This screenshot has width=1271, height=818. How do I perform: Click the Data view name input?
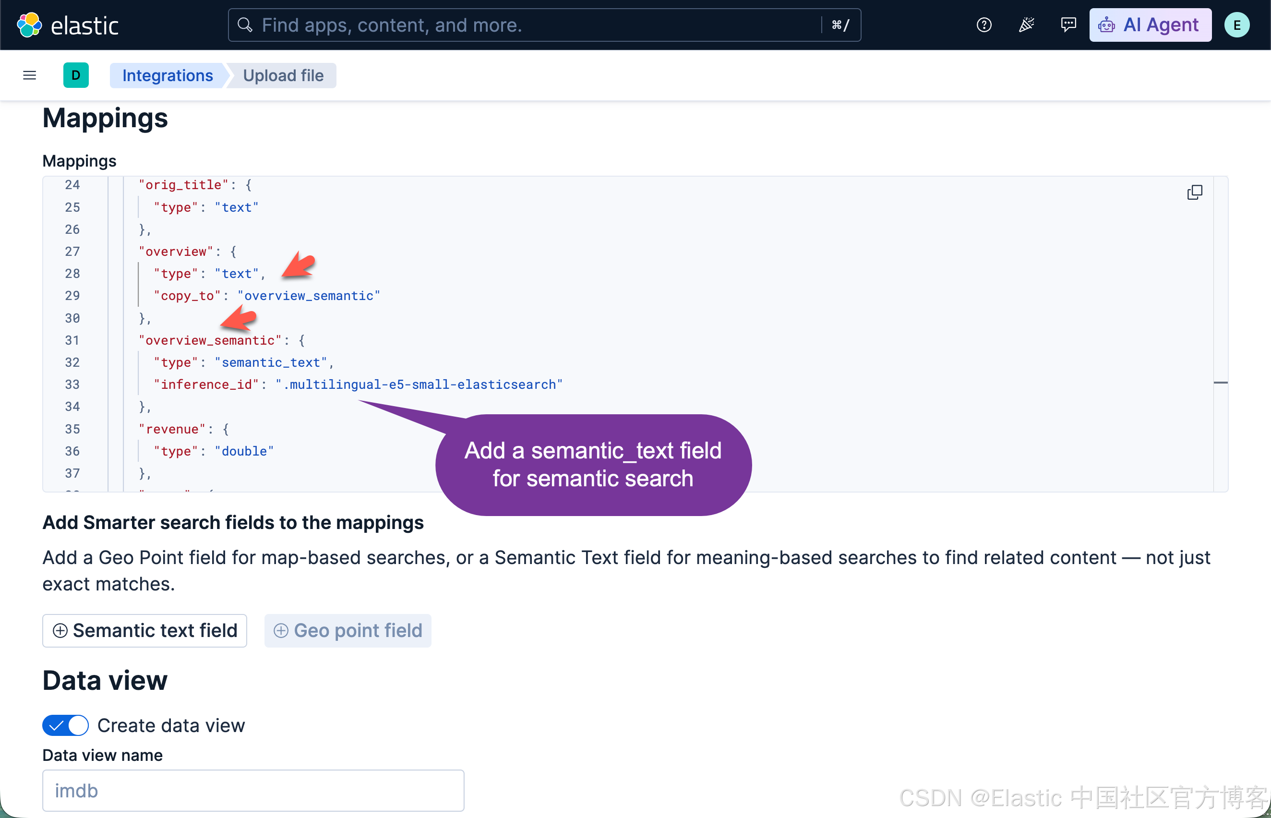pos(253,790)
